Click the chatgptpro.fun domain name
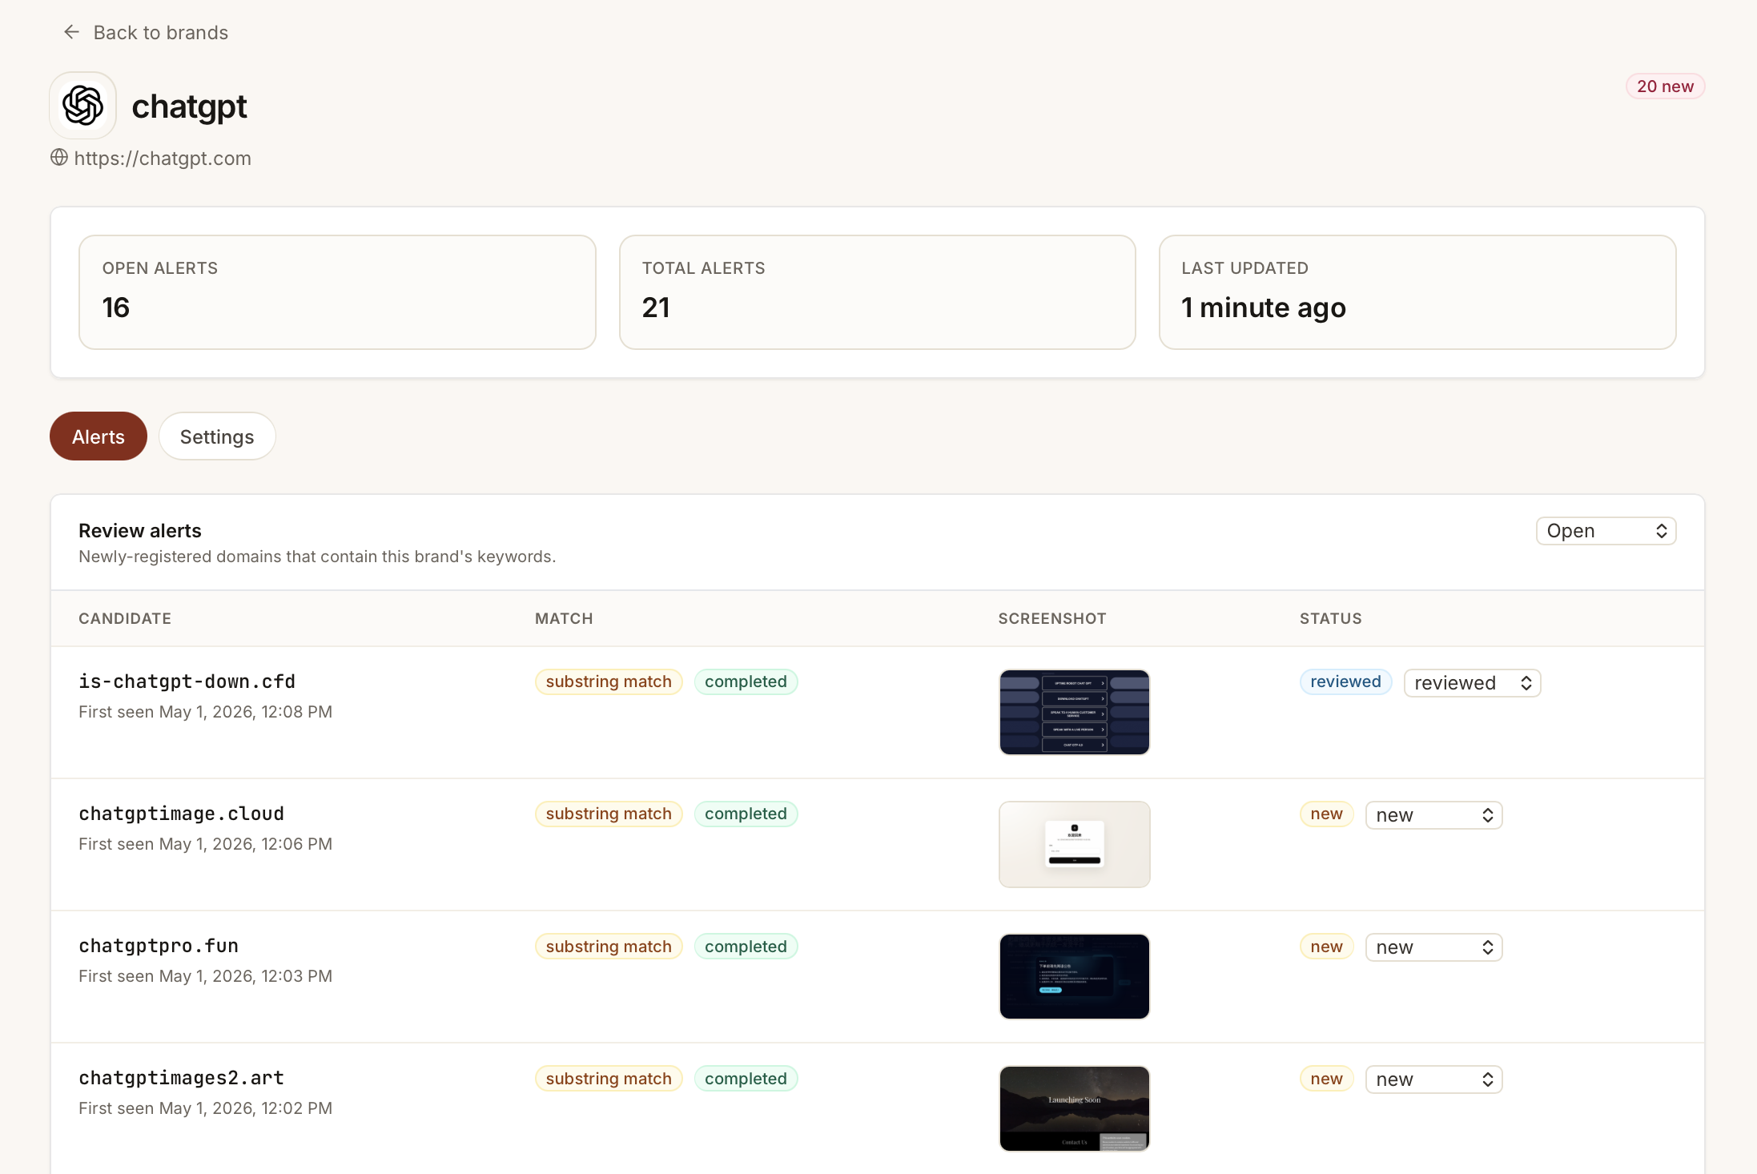The width and height of the screenshot is (1757, 1174). [x=159, y=946]
